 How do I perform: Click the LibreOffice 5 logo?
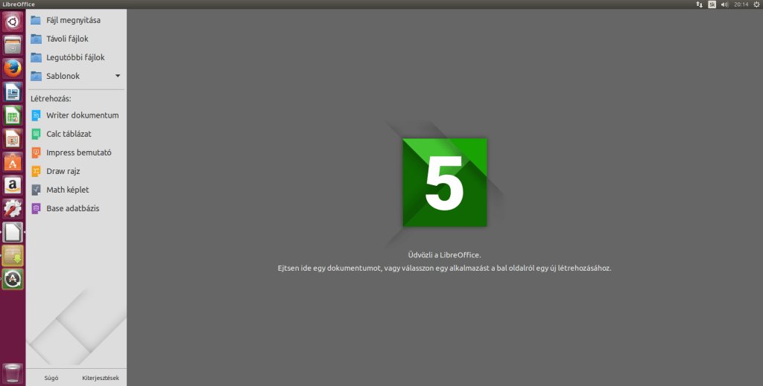point(445,182)
